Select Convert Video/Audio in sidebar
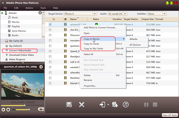The height and width of the screenshot is (118, 179). click(20, 50)
